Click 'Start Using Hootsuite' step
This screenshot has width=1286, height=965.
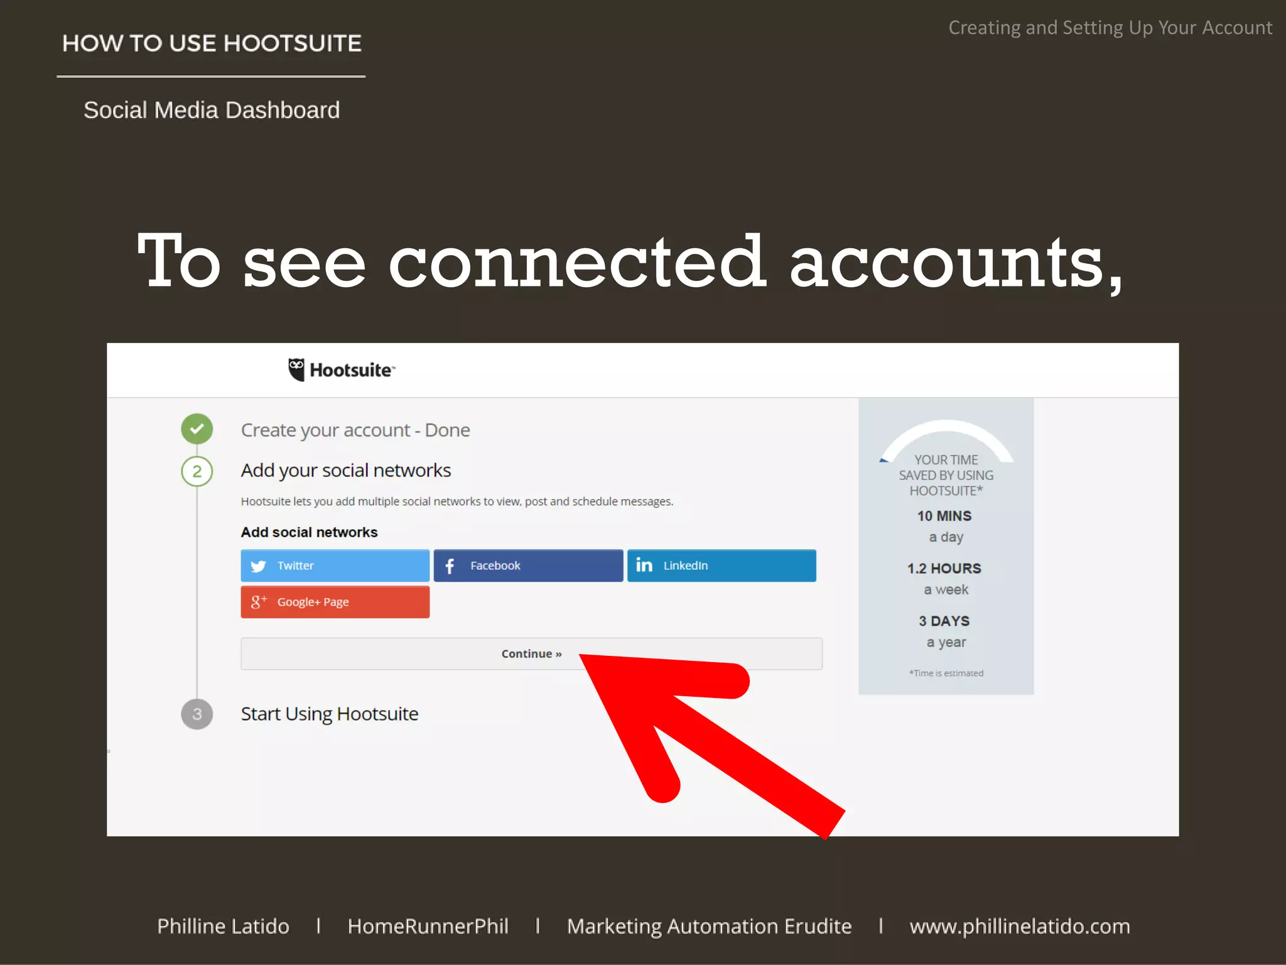[330, 714]
